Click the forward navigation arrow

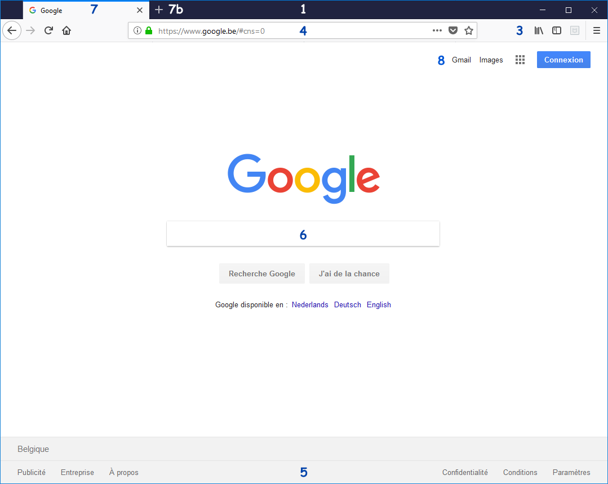coord(30,30)
